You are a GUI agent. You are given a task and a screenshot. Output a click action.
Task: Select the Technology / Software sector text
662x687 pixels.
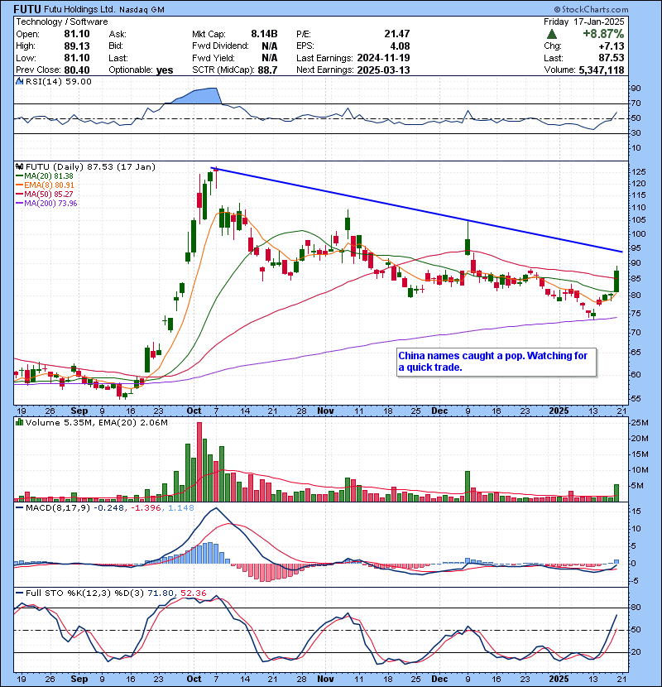pyautogui.click(x=62, y=22)
